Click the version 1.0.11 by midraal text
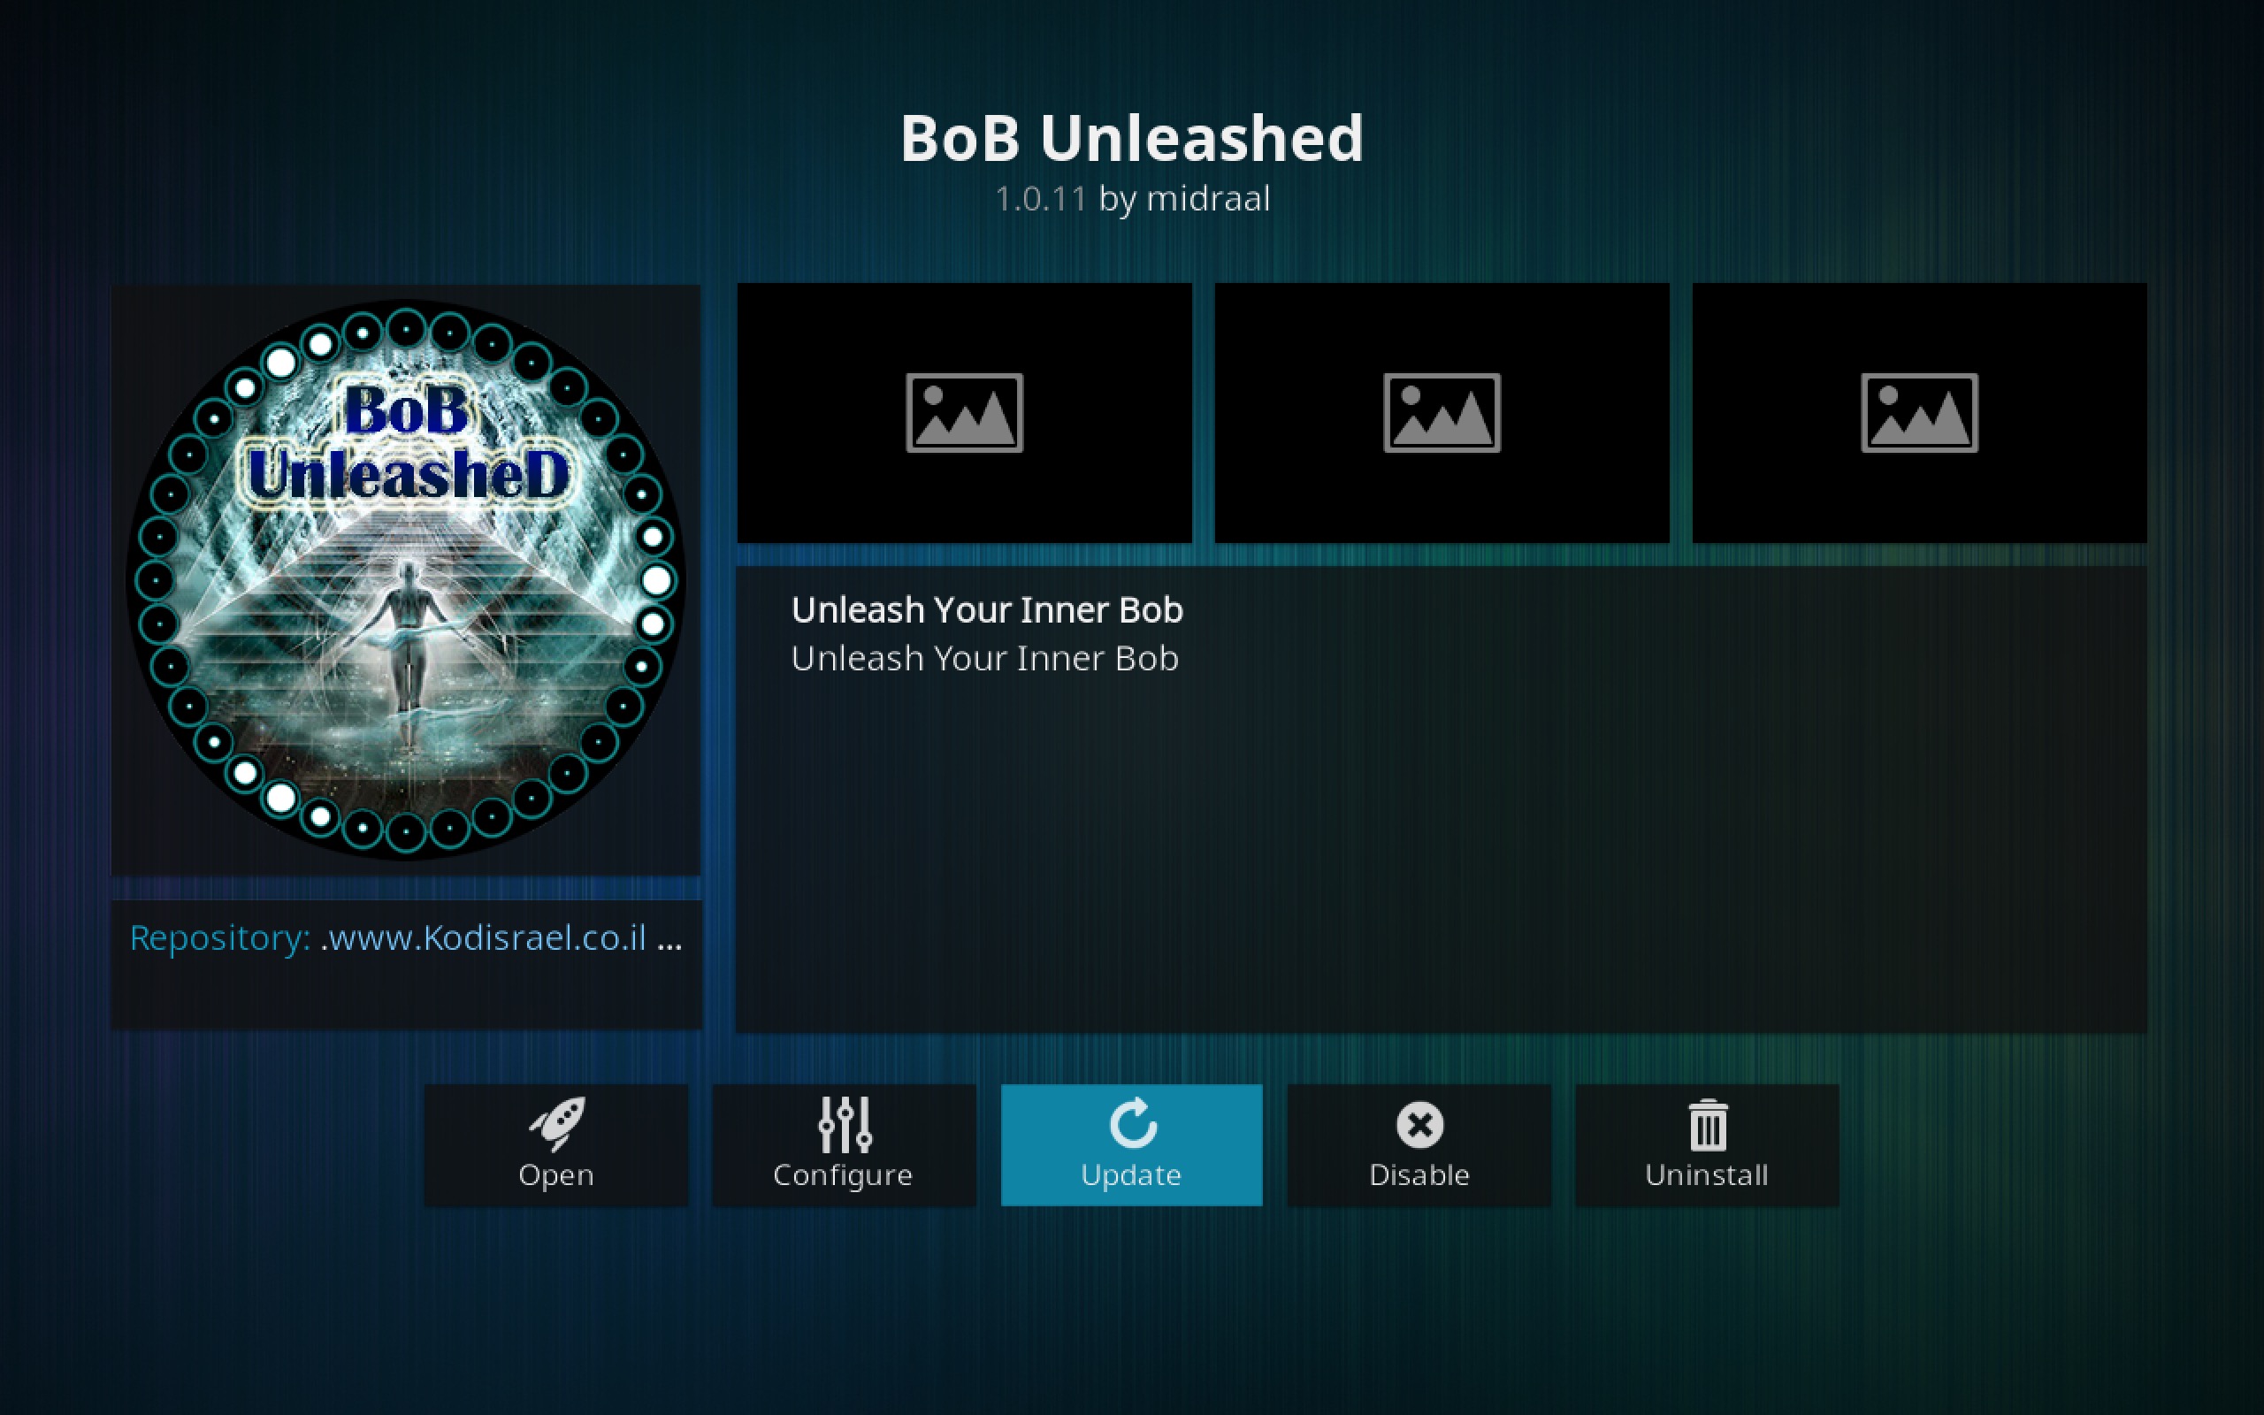Screen dimensions: 2264x1415 pyautogui.click(x=1132, y=198)
